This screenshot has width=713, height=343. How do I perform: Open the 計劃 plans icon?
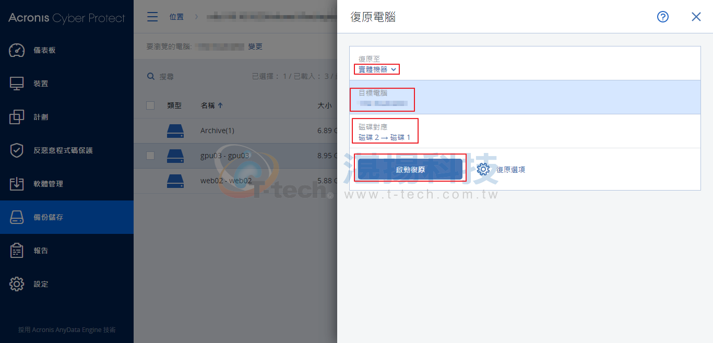click(x=17, y=117)
